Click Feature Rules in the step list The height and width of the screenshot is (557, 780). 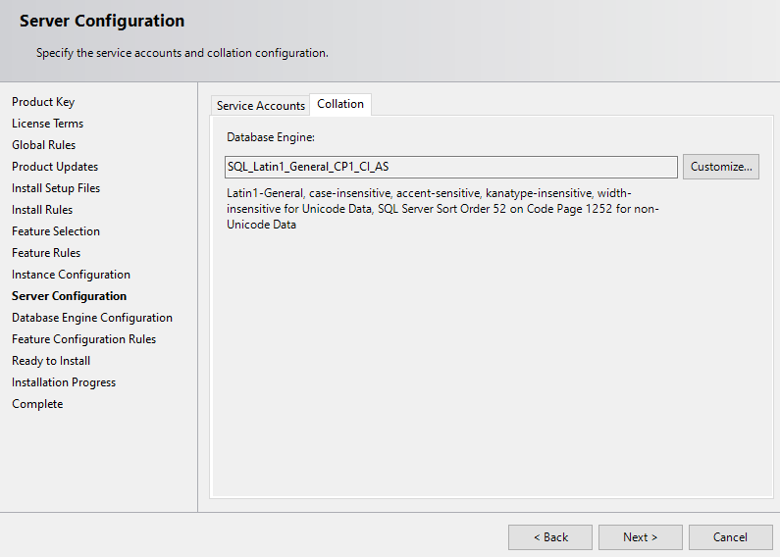(x=46, y=253)
